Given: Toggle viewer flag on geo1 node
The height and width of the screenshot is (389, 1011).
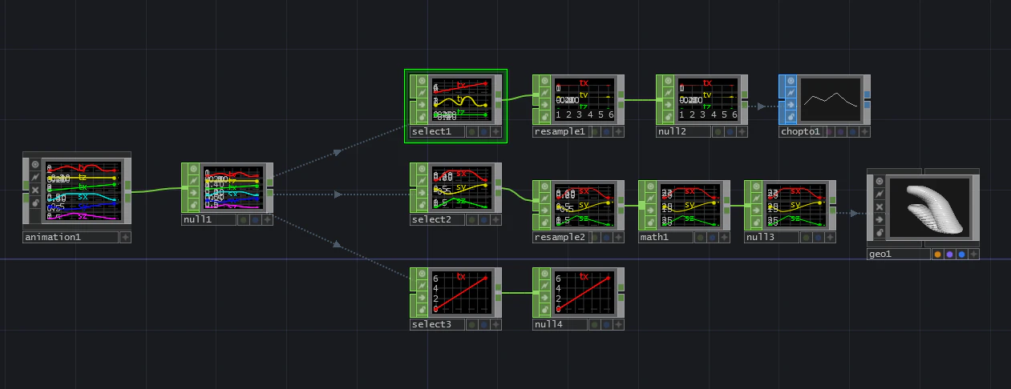Looking at the screenshot, I should [879, 182].
